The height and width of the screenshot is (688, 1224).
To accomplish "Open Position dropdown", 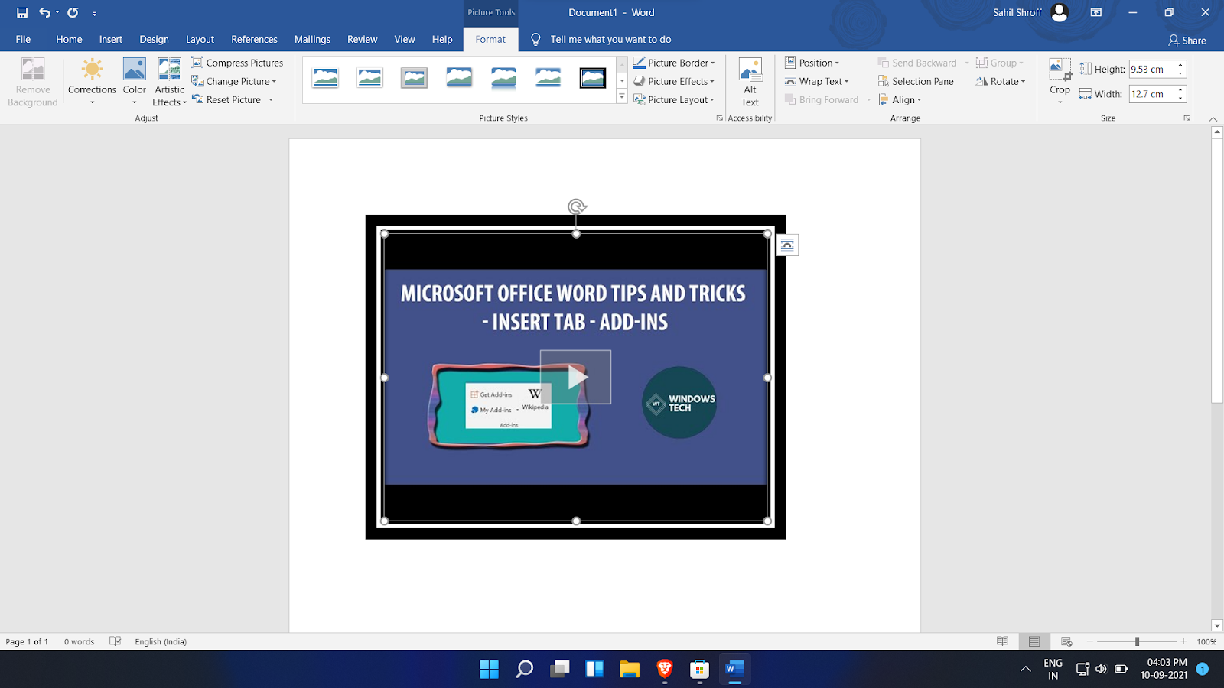I will tap(812, 63).
